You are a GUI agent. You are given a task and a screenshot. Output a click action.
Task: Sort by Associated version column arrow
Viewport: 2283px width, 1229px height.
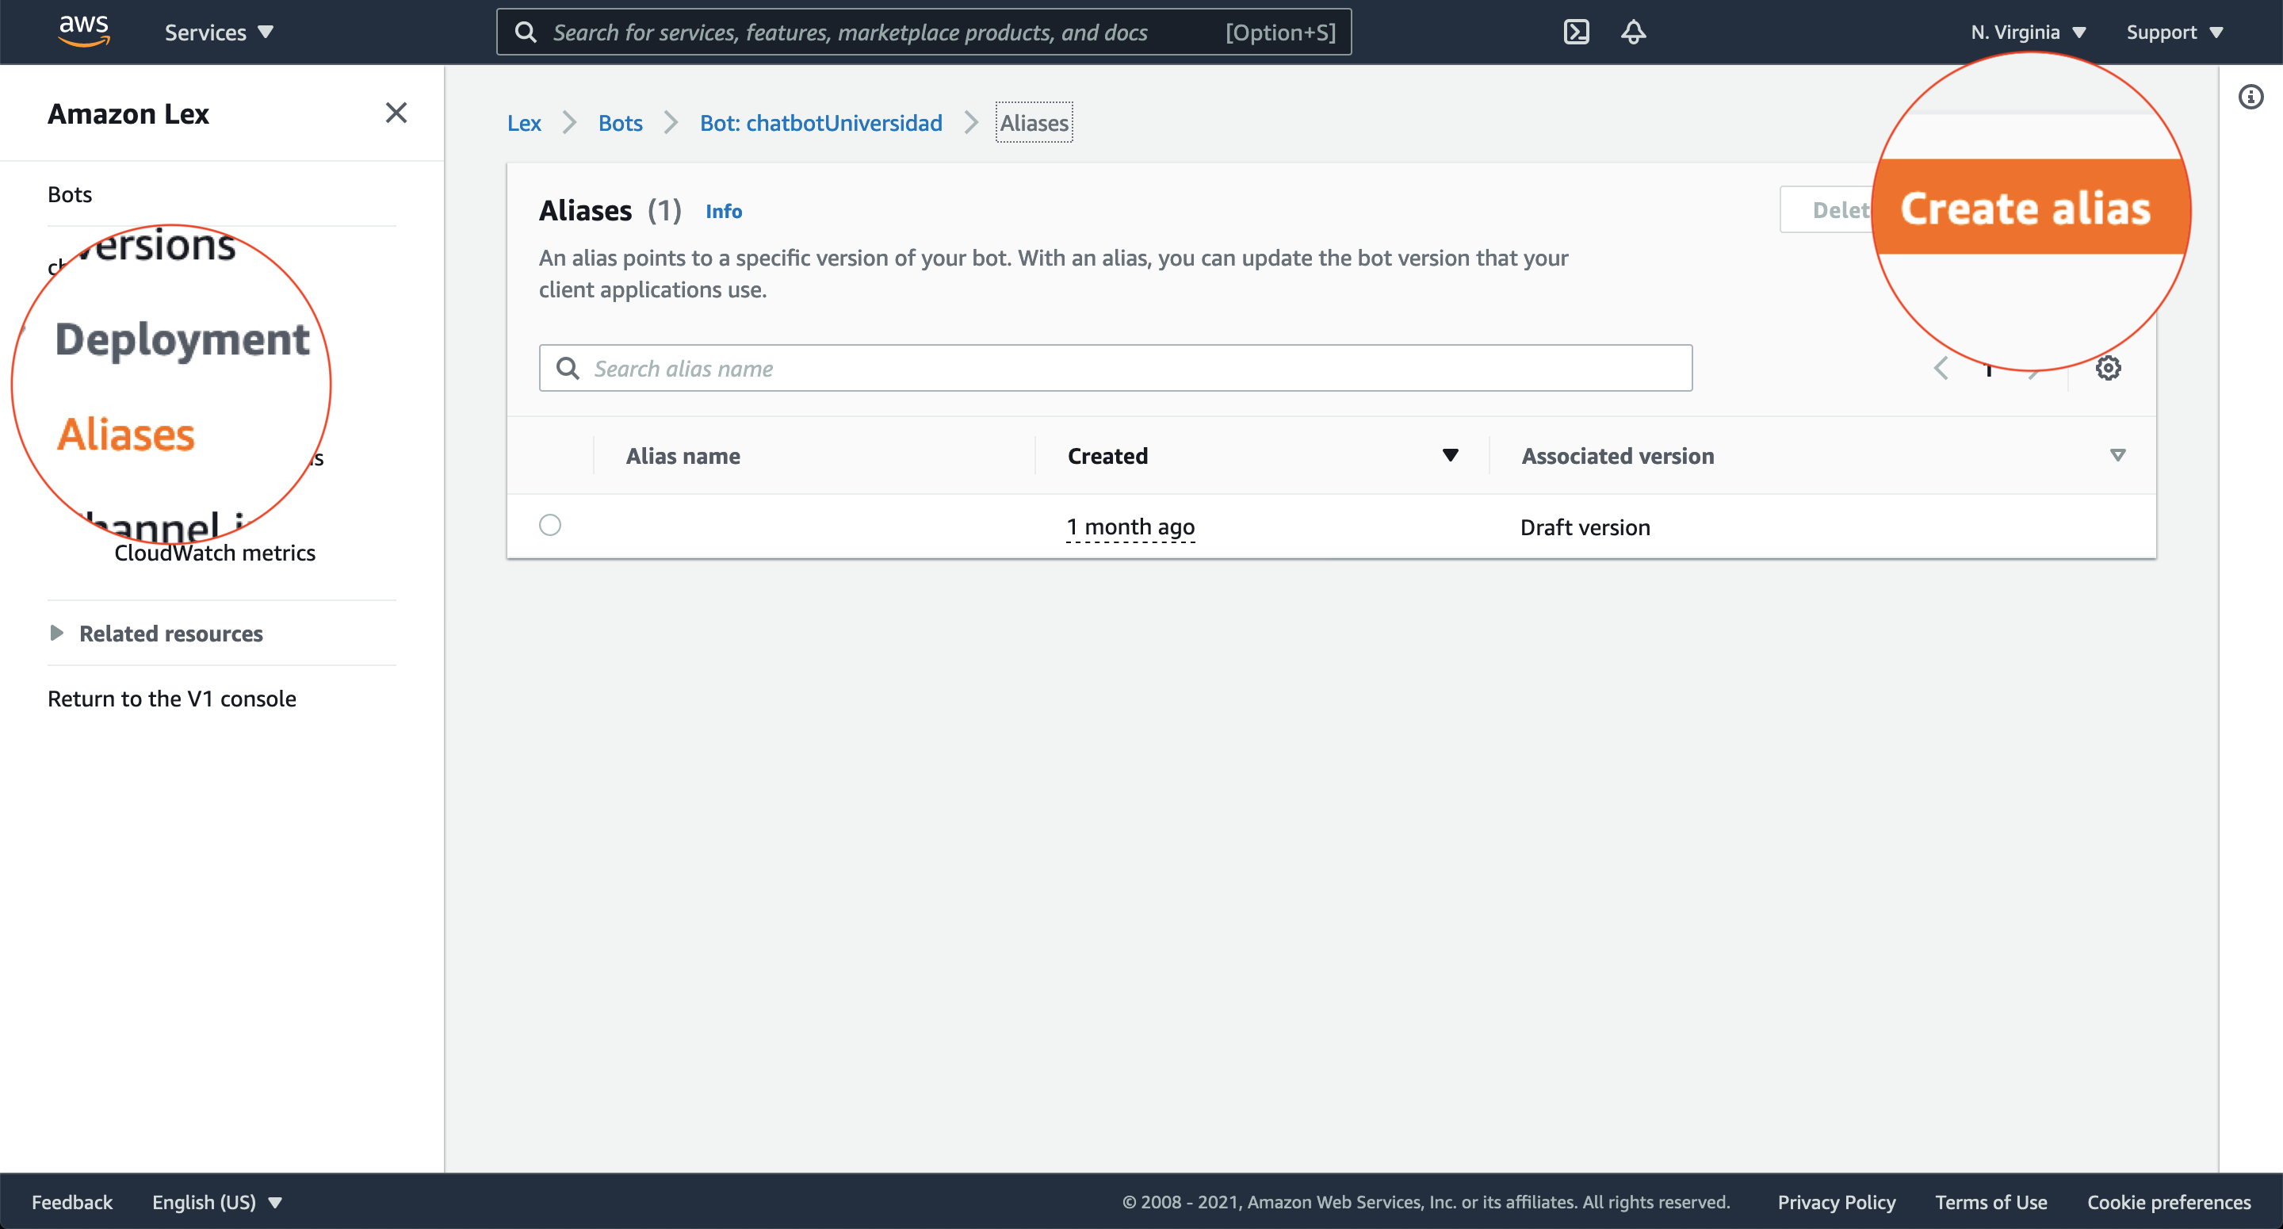[2117, 455]
